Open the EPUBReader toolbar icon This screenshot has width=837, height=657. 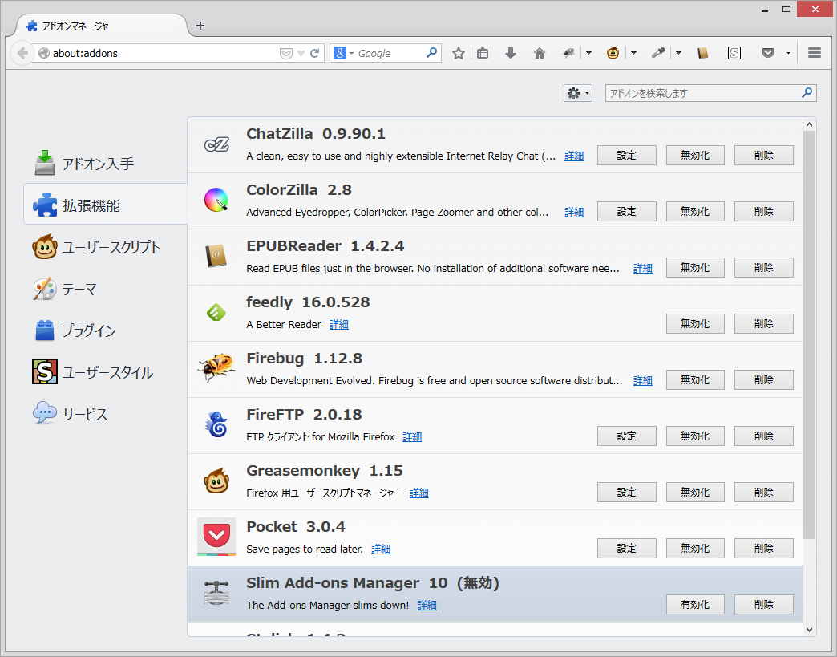(703, 53)
